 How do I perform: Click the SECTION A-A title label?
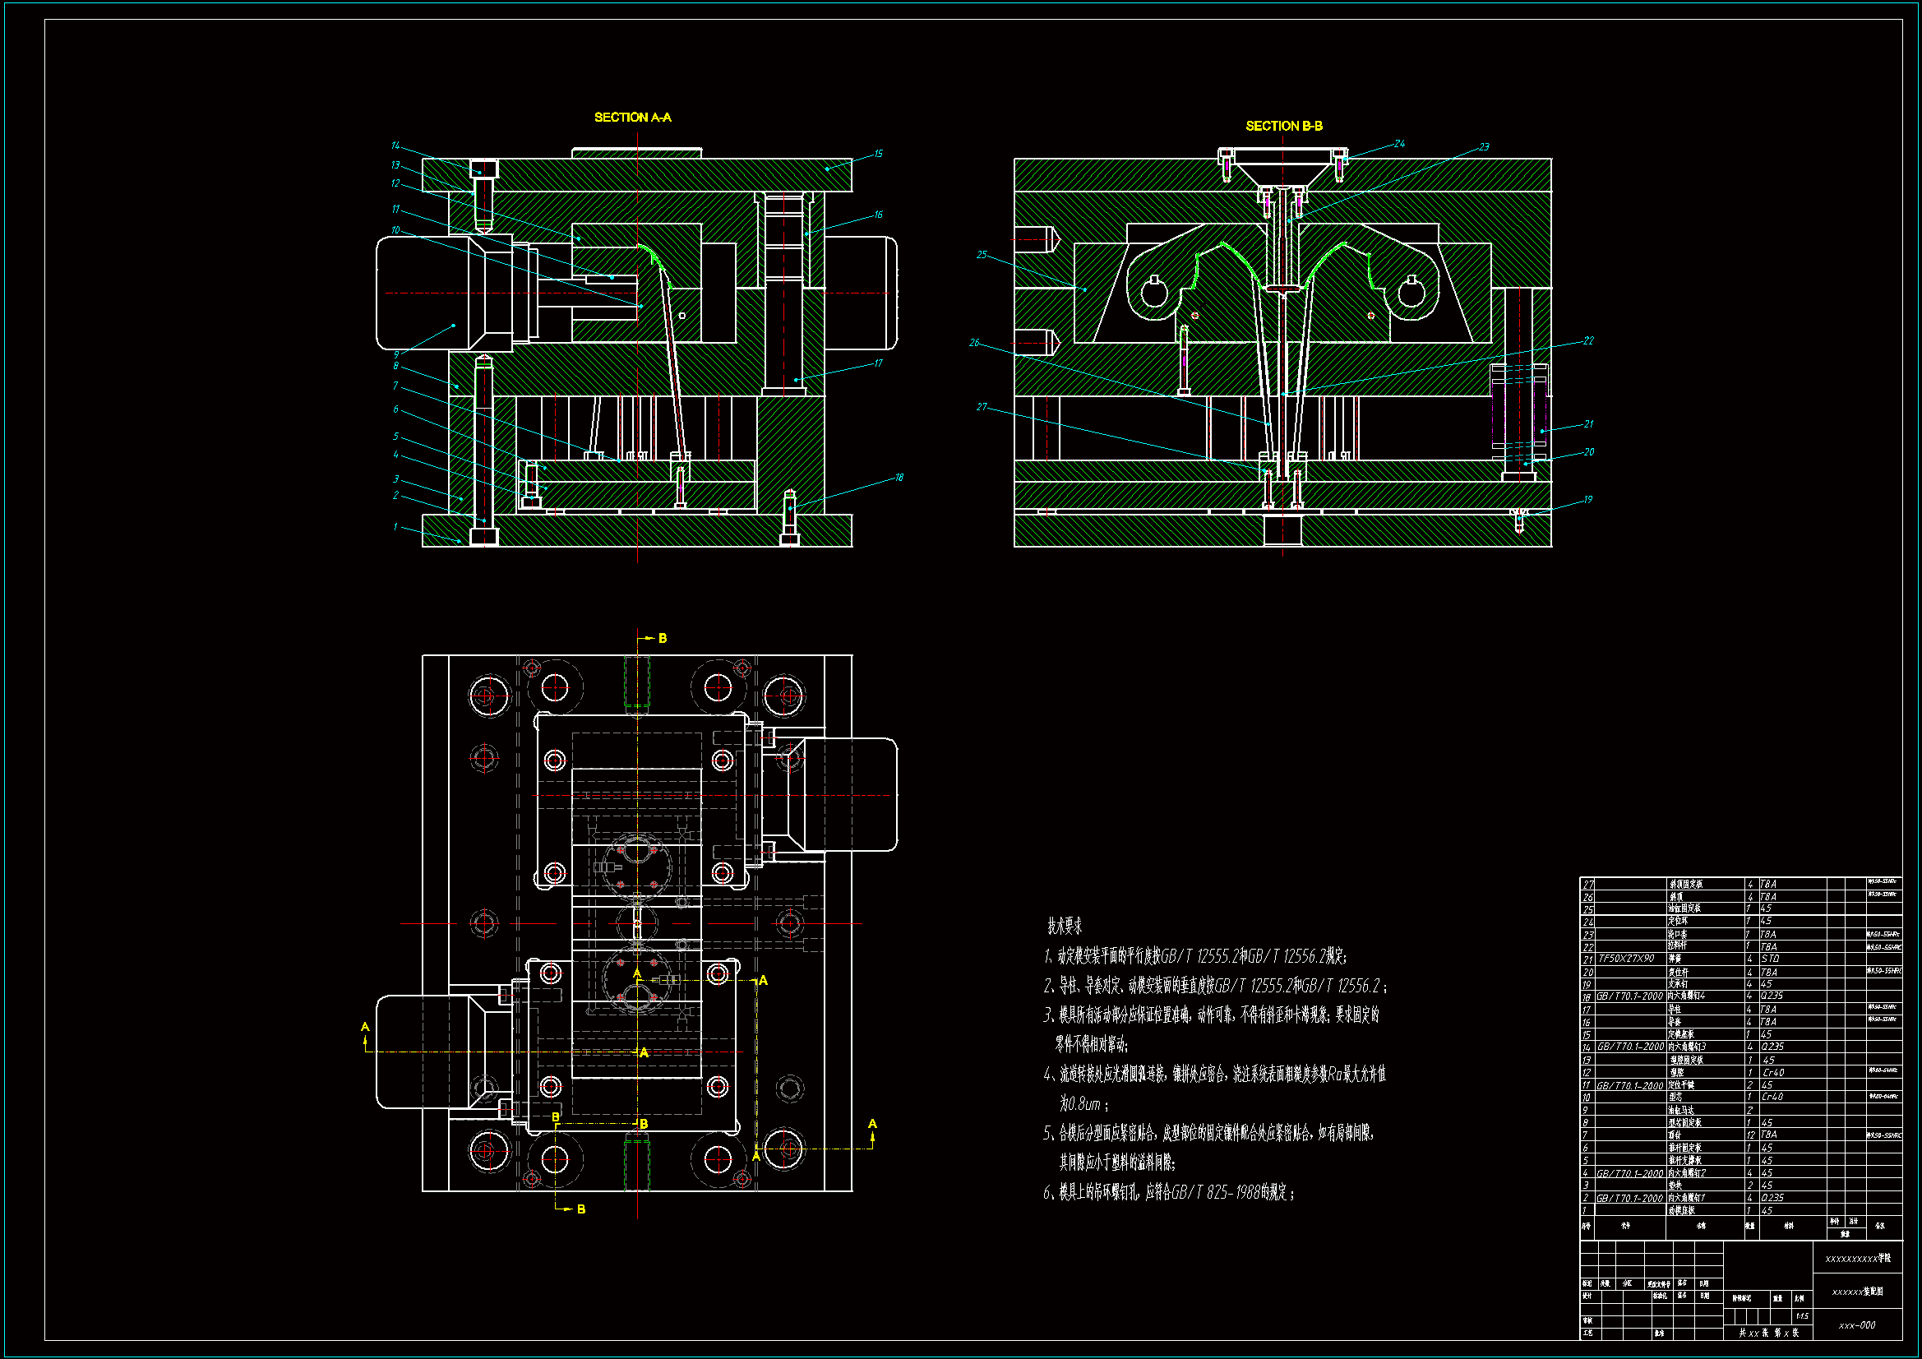pos(632,118)
